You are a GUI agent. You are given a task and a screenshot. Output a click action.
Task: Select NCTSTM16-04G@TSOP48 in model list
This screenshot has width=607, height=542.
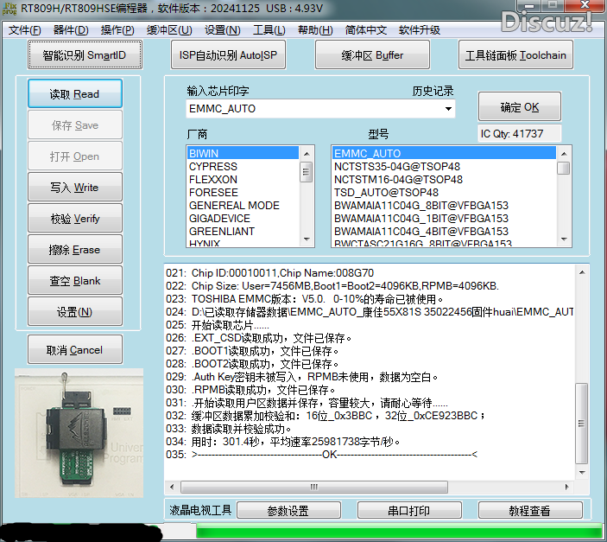tap(444, 180)
